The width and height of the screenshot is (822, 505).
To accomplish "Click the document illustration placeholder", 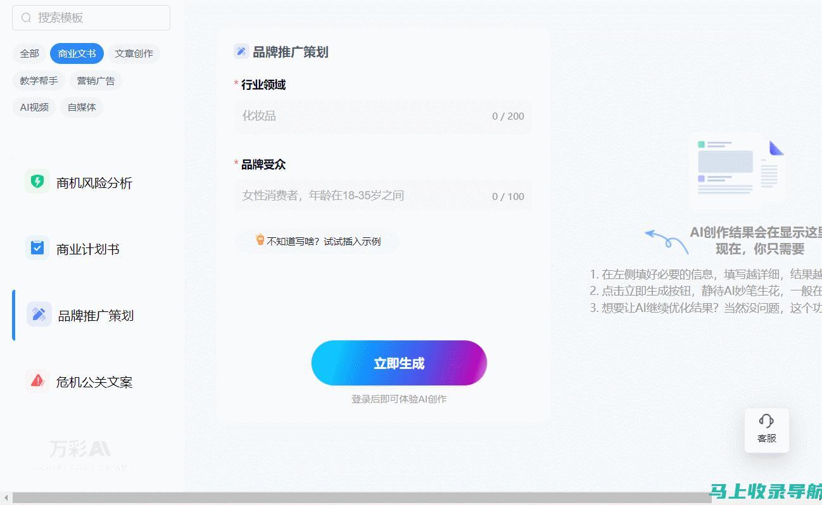I will 738,172.
